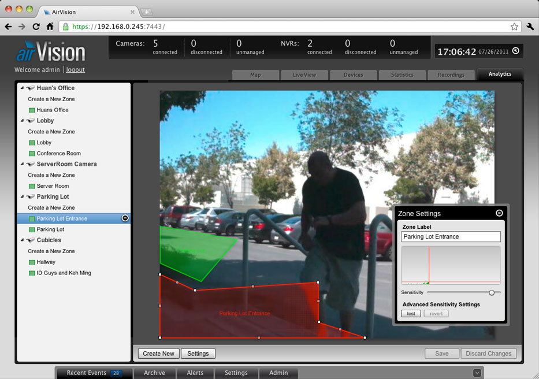539x379 pixels.
Task: Collapse the Huan's Office camera group
Action: [x=22, y=88]
